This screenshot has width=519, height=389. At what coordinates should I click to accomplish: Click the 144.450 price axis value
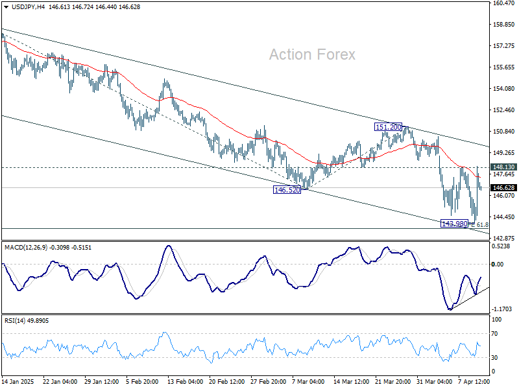[x=504, y=217]
